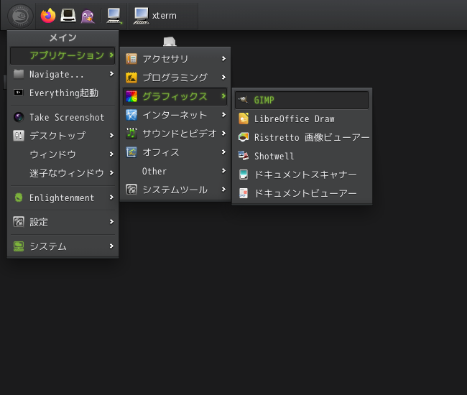Open the Enlightenment submenu
This screenshot has width=467, height=395.
pos(63,197)
